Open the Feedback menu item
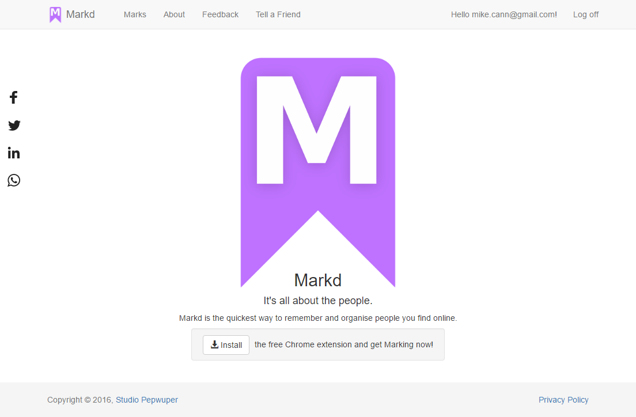The image size is (636, 417). (220, 14)
